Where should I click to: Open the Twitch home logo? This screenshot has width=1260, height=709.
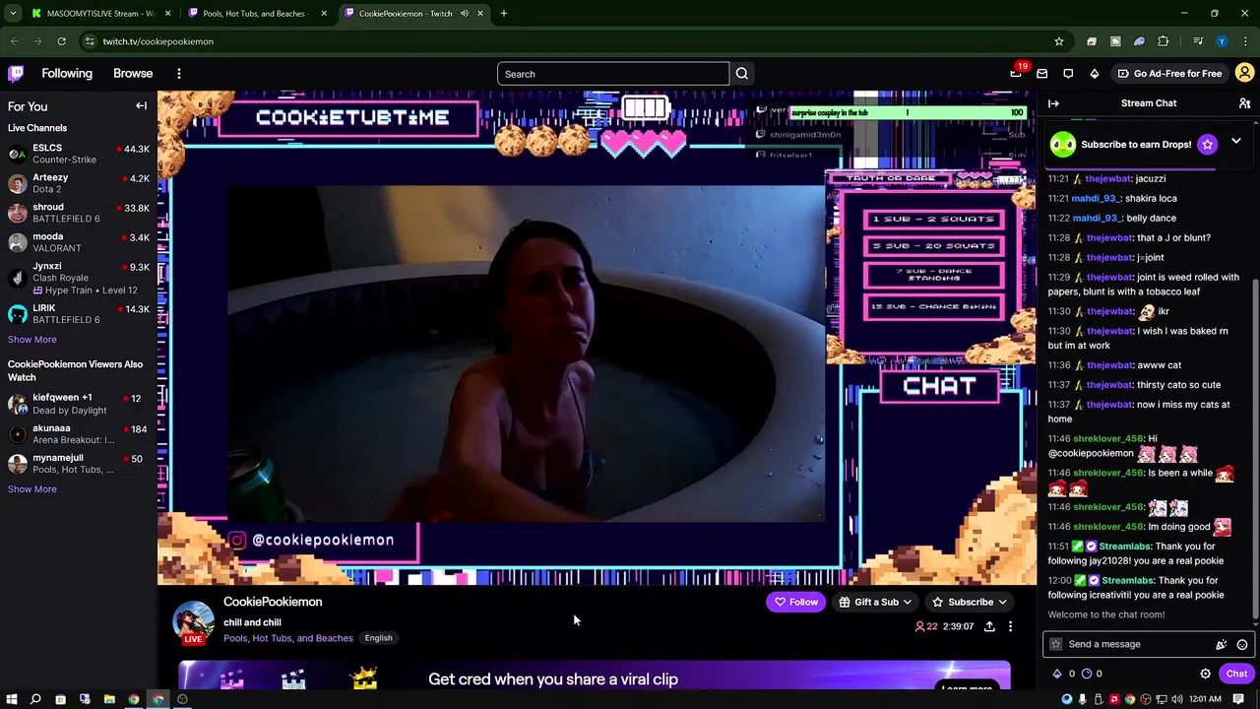click(16, 73)
